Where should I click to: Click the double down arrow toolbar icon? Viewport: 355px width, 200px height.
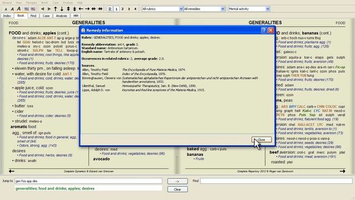click(74, 9)
